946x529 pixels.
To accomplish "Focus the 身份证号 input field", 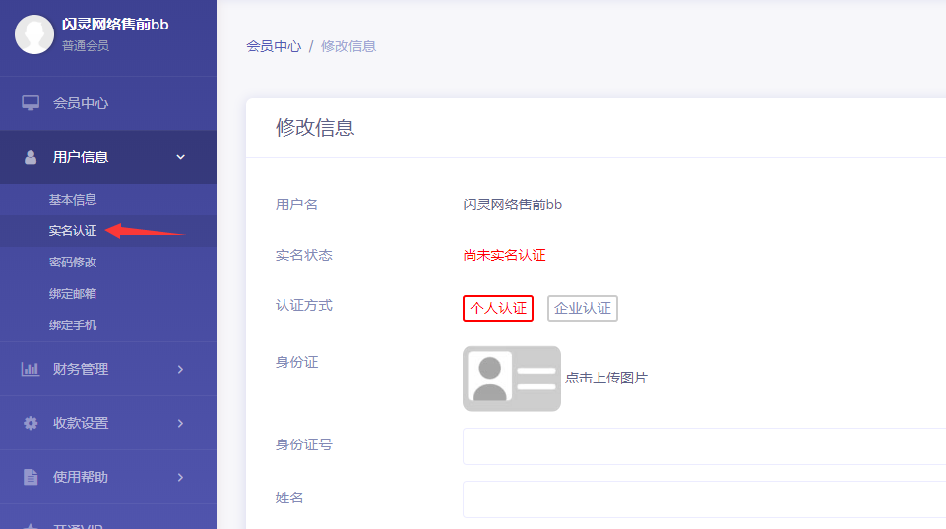I will (703, 446).
